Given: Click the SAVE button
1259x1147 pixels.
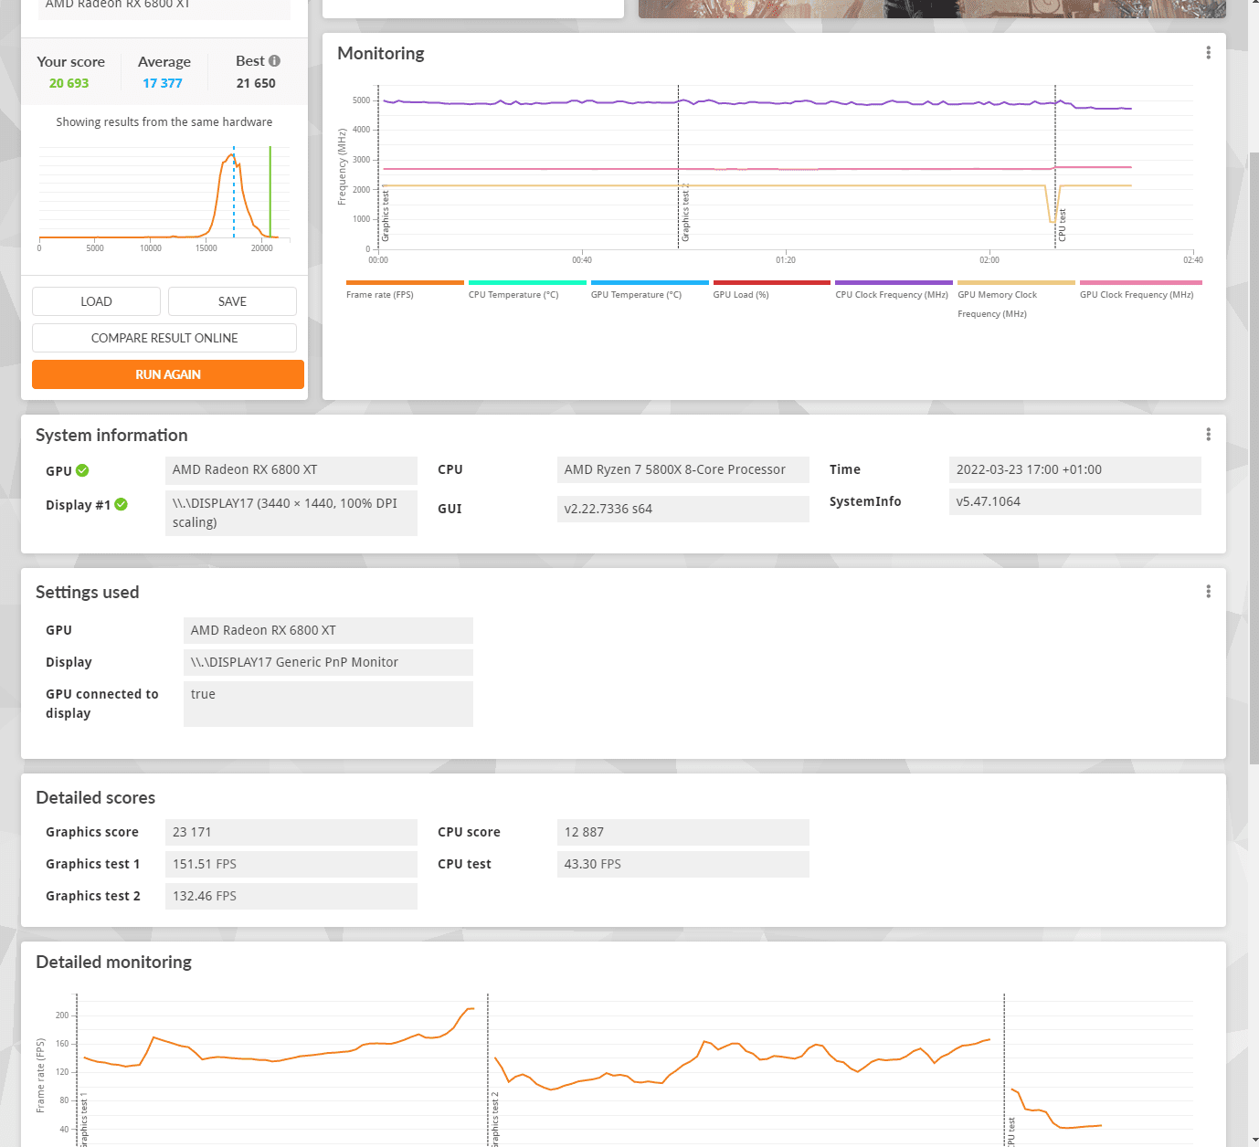Looking at the screenshot, I should tap(232, 301).
